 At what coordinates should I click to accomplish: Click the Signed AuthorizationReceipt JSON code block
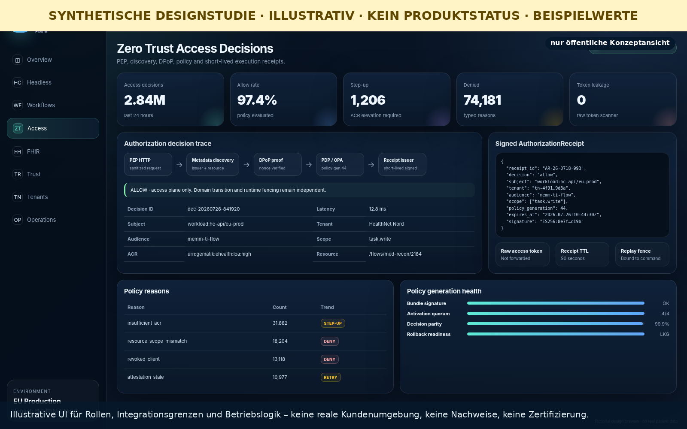582,195
